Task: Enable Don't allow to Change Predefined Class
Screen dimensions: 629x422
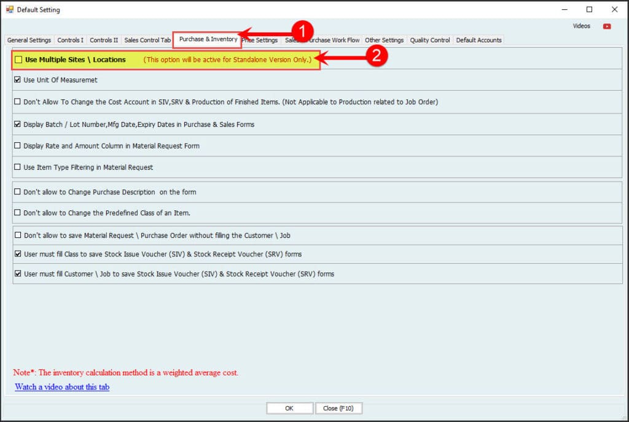Action: pyautogui.click(x=17, y=213)
